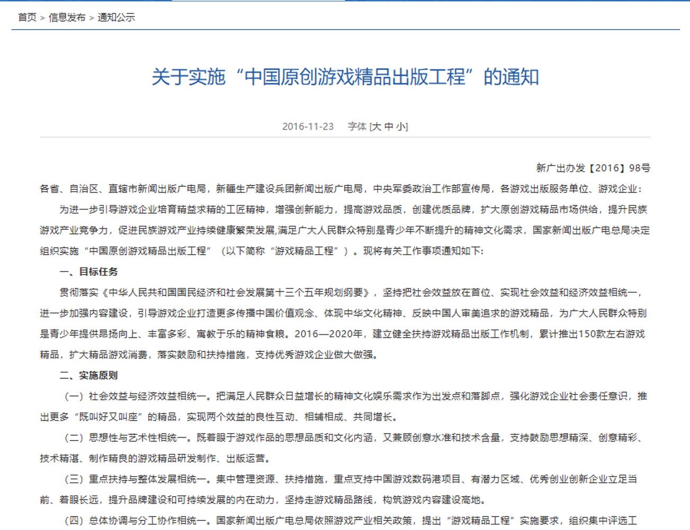Click line starting 组织实施“中国原创游戏精品出版工程”

(262, 251)
